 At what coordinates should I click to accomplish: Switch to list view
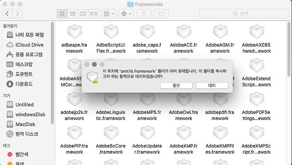point(73,14)
